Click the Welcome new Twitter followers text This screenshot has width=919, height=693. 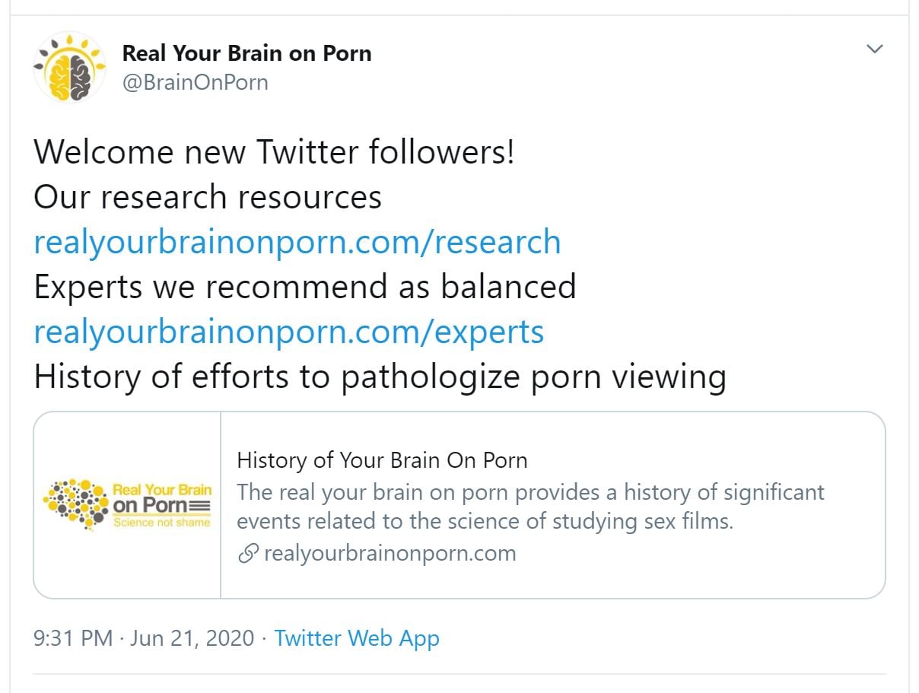(275, 152)
